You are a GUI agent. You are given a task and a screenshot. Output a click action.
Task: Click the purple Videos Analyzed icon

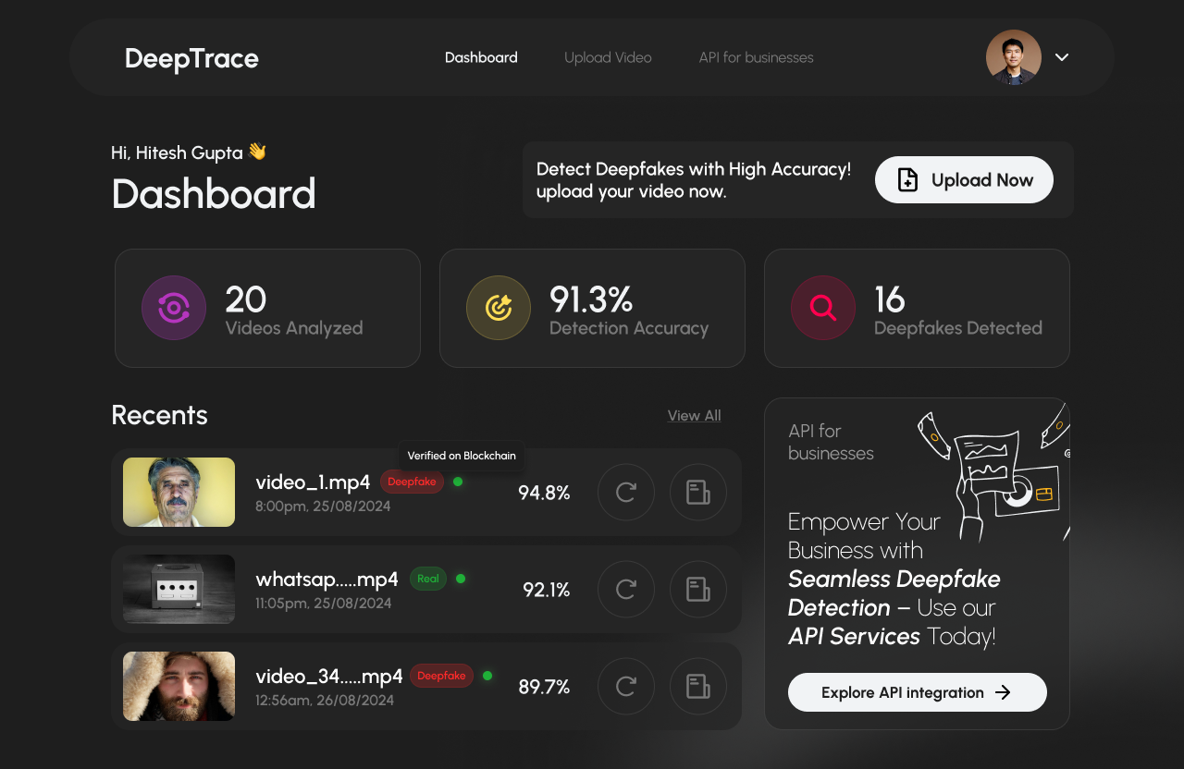(174, 308)
